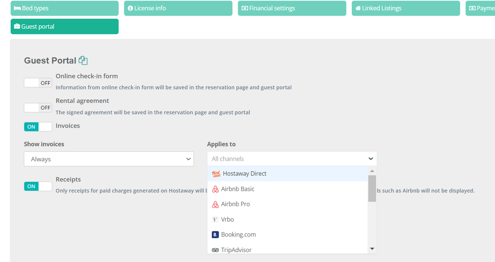
Task: Disable the Invoices toggle
Action: point(38,127)
